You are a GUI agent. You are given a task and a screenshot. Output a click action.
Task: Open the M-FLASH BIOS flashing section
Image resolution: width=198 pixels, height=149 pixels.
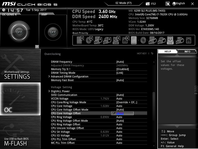pyautogui.click(x=20, y=132)
